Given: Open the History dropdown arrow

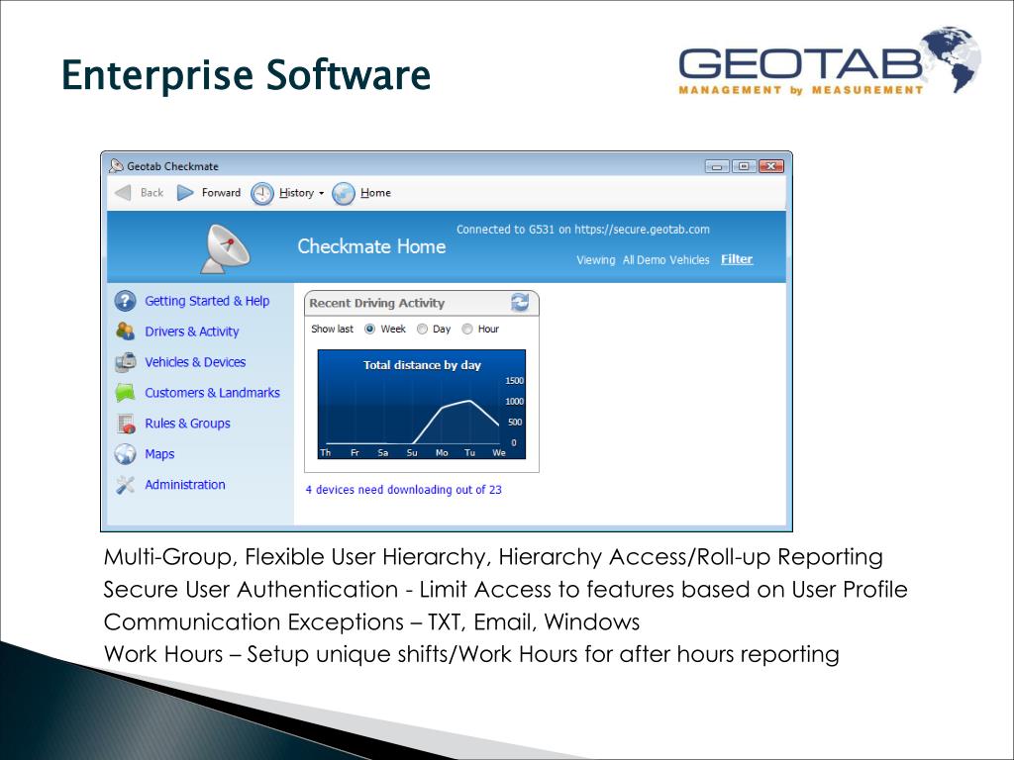Looking at the screenshot, I should (x=322, y=193).
